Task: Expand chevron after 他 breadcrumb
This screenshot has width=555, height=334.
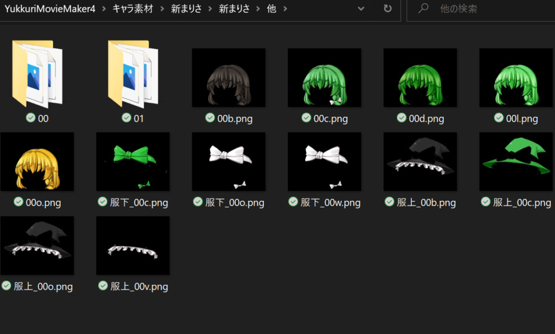Action: coord(285,9)
